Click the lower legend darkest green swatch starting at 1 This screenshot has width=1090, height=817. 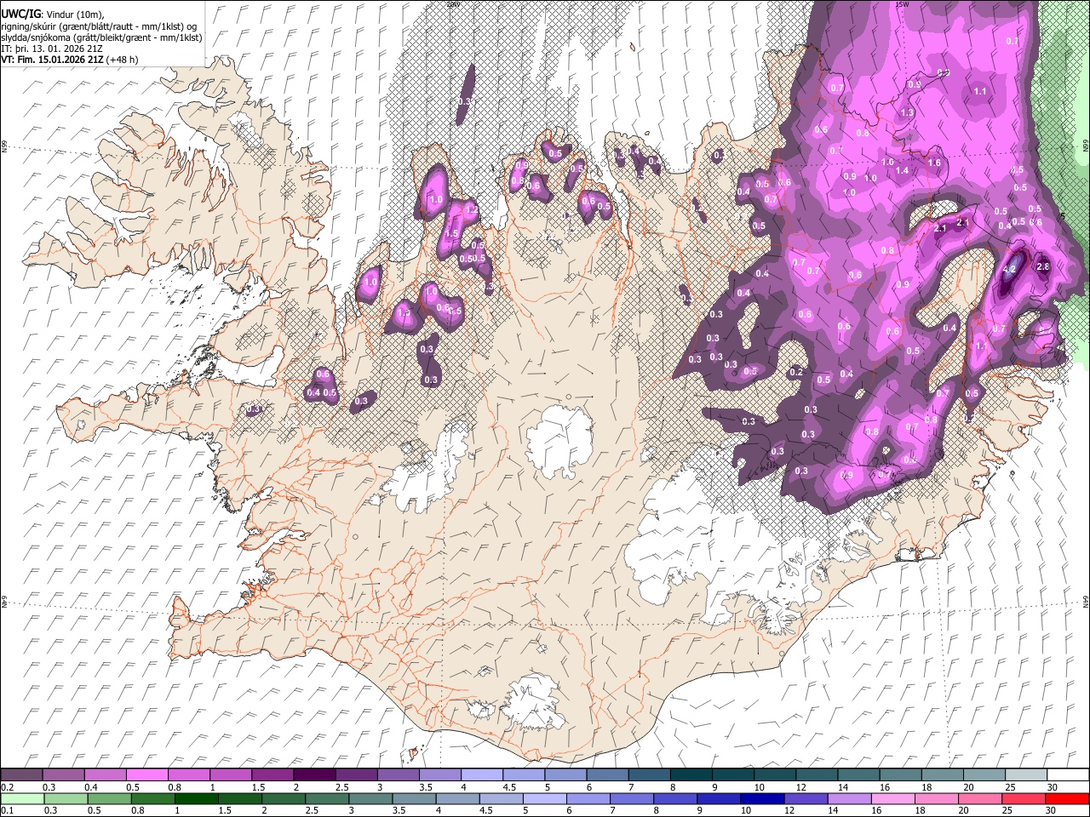coord(197,798)
